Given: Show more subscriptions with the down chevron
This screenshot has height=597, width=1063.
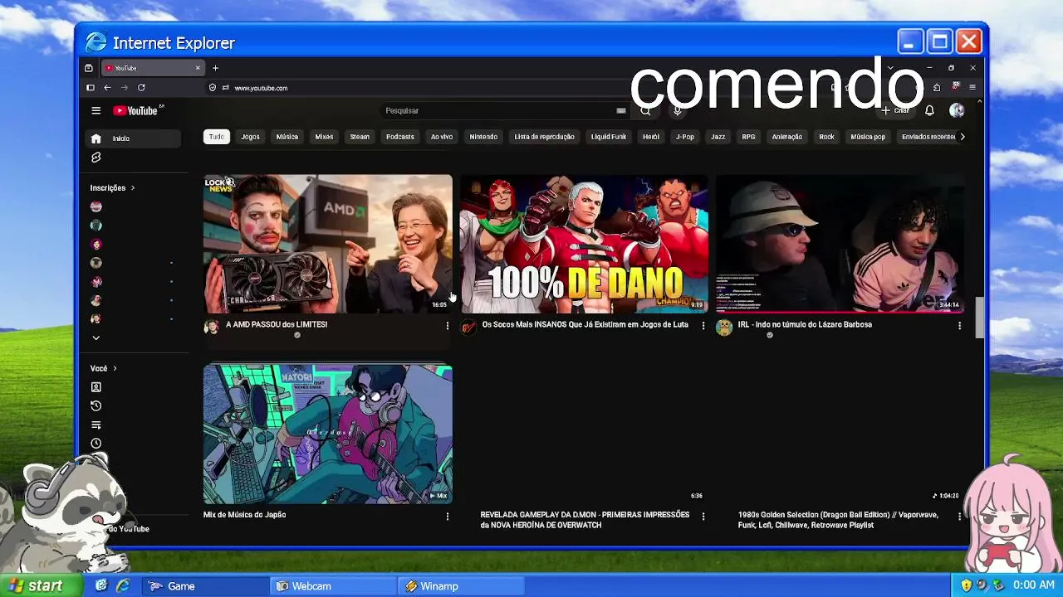Looking at the screenshot, I should pyautogui.click(x=96, y=338).
